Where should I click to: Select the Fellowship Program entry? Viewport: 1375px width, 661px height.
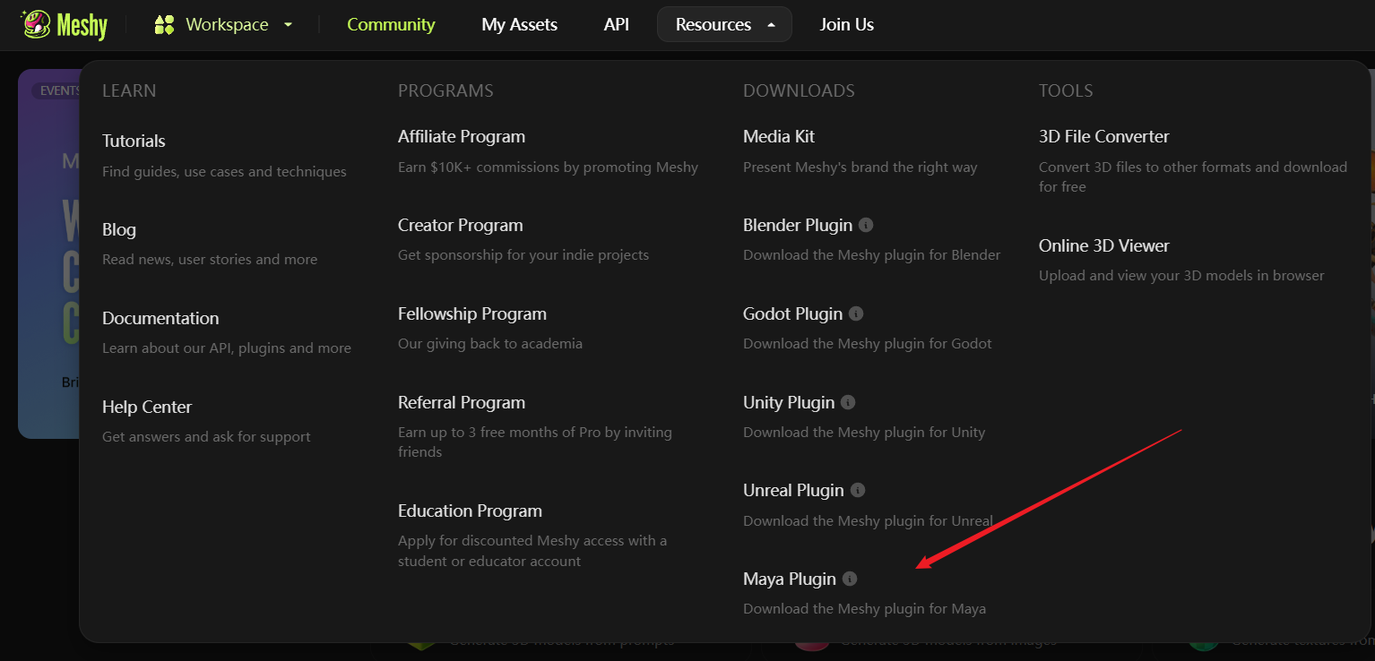click(472, 313)
